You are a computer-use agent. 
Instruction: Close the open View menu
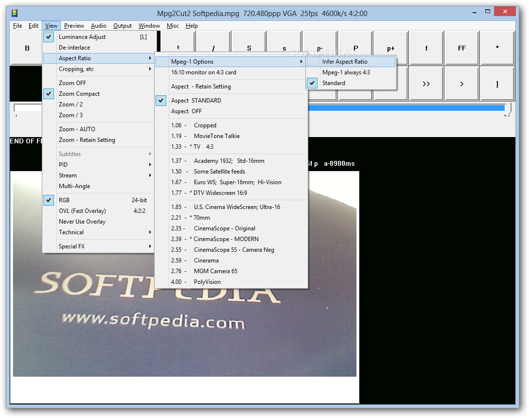(x=51, y=26)
